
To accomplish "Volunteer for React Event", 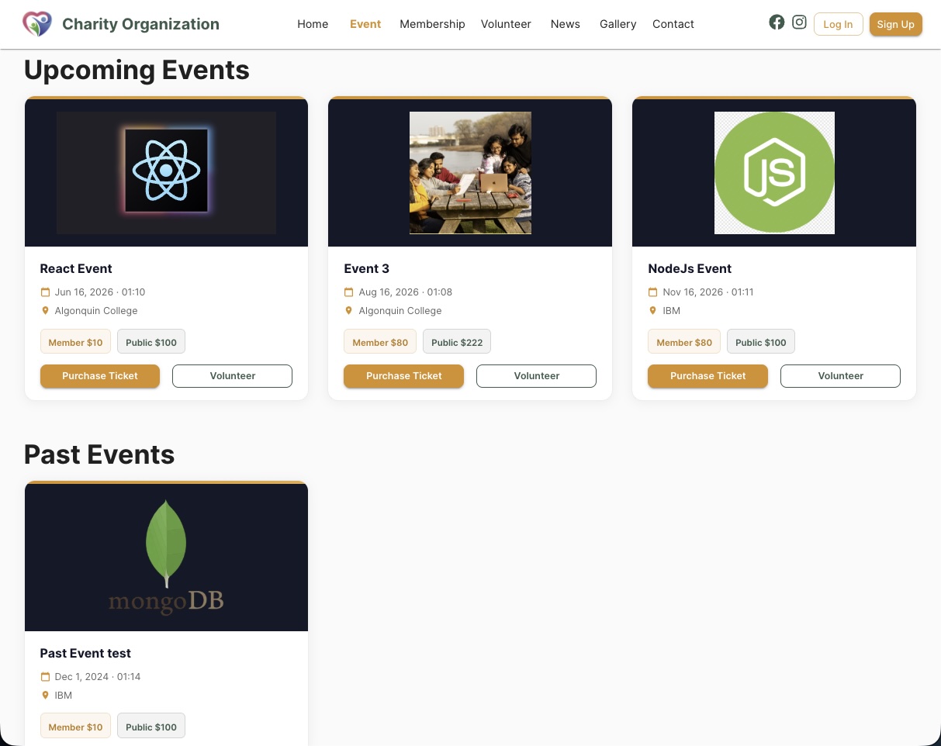I will point(233,376).
